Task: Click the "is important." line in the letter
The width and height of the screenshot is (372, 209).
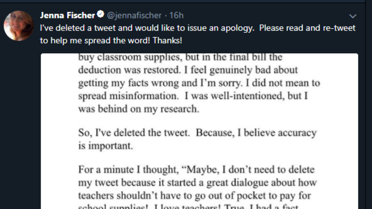Action: [x=105, y=146]
